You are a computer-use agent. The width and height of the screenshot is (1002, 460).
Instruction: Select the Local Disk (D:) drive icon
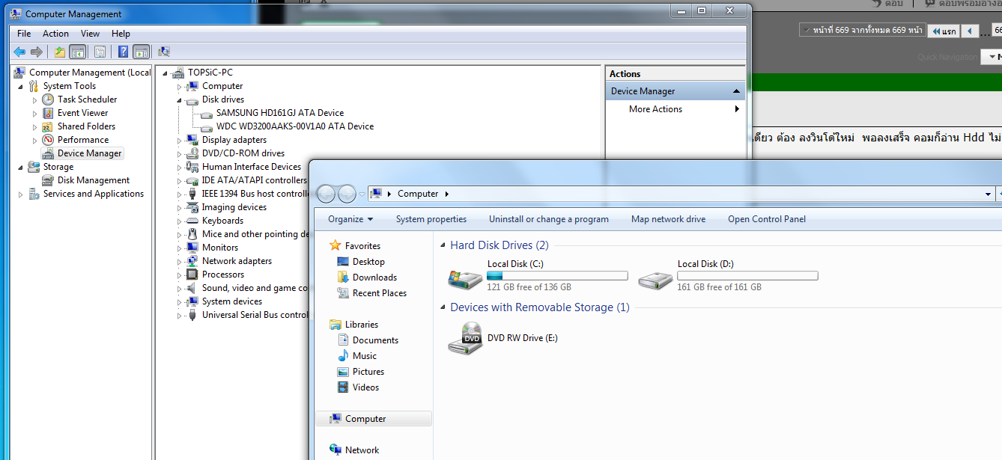click(x=655, y=280)
